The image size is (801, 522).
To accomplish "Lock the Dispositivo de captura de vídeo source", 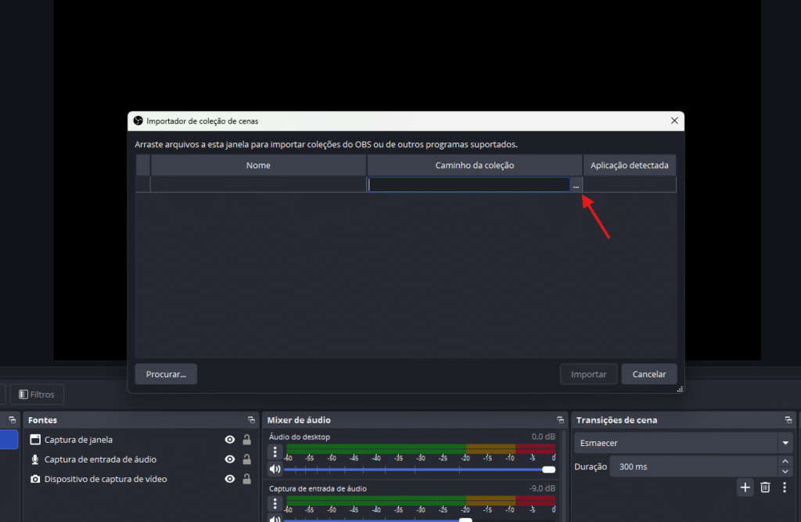I will 246,479.
